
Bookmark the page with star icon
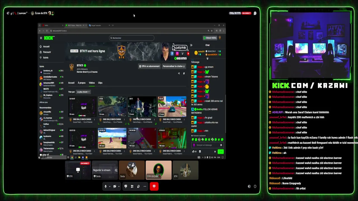click(x=212, y=31)
